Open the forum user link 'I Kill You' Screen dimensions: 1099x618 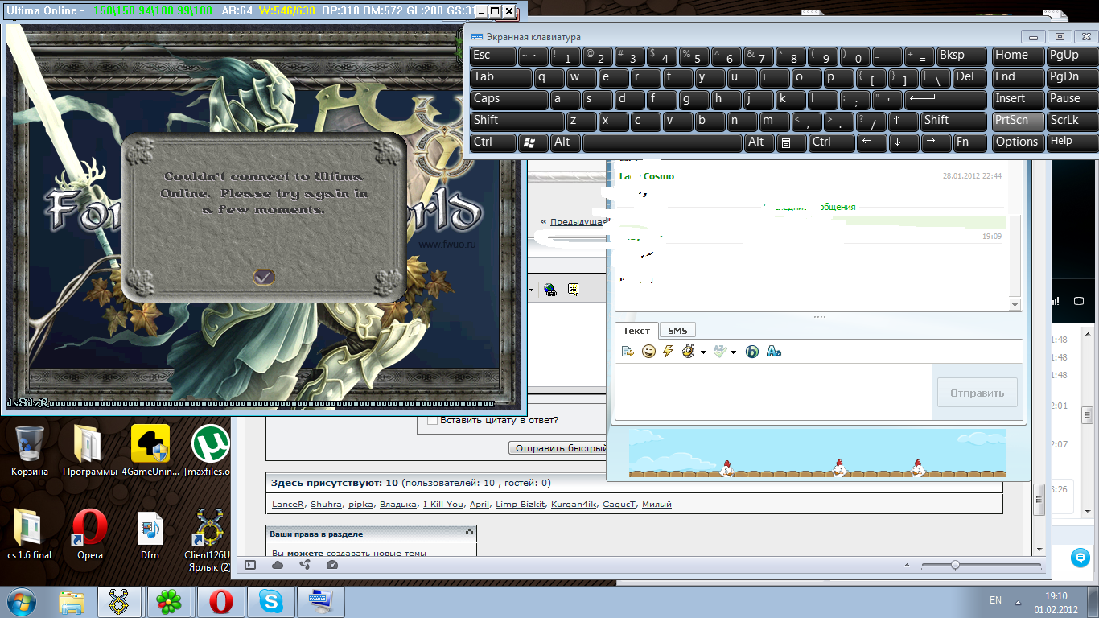(443, 505)
